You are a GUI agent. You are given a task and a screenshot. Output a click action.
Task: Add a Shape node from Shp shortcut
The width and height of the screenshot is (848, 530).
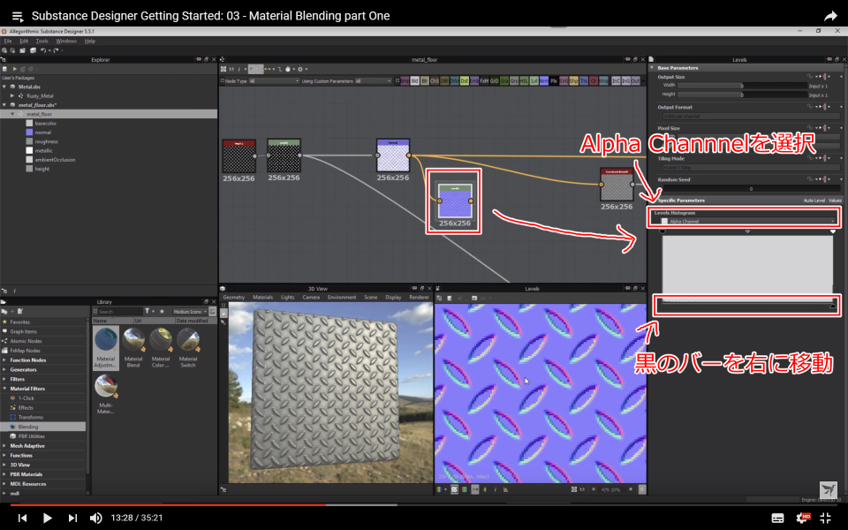click(574, 81)
